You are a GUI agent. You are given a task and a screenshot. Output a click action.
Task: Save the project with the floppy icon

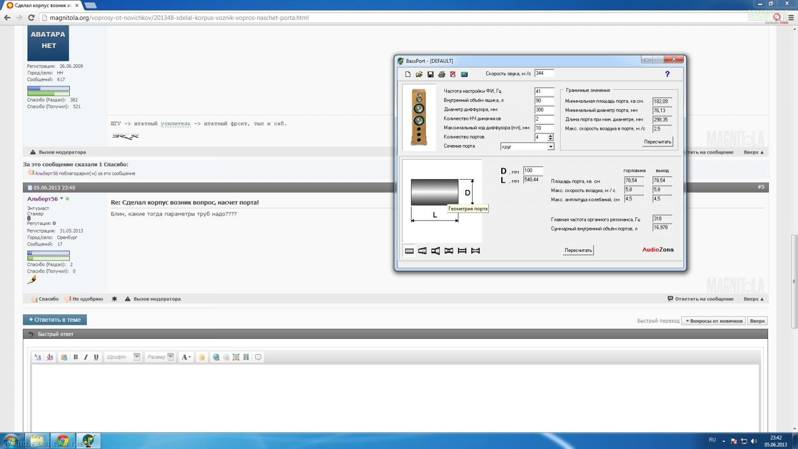point(430,74)
